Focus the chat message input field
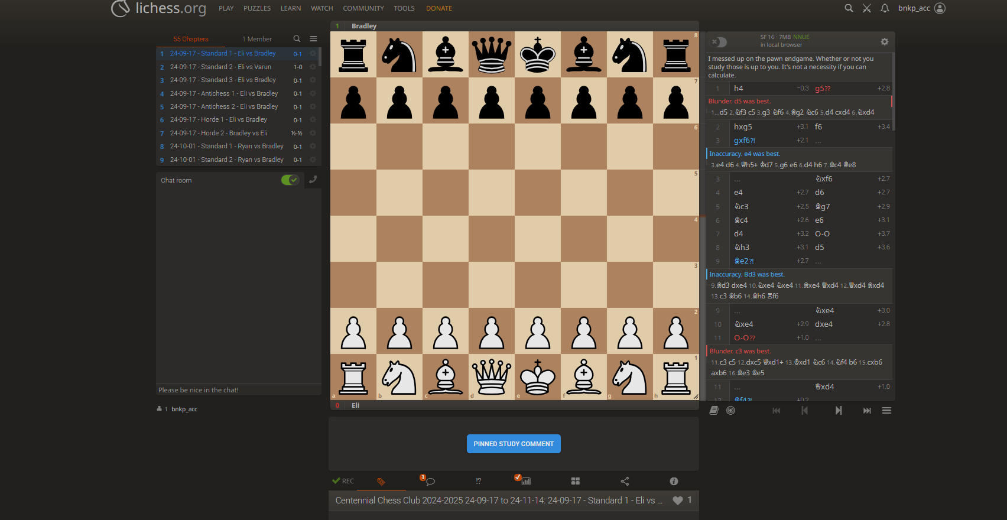The height and width of the screenshot is (520, 1007). pyautogui.click(x=239, y=390)
